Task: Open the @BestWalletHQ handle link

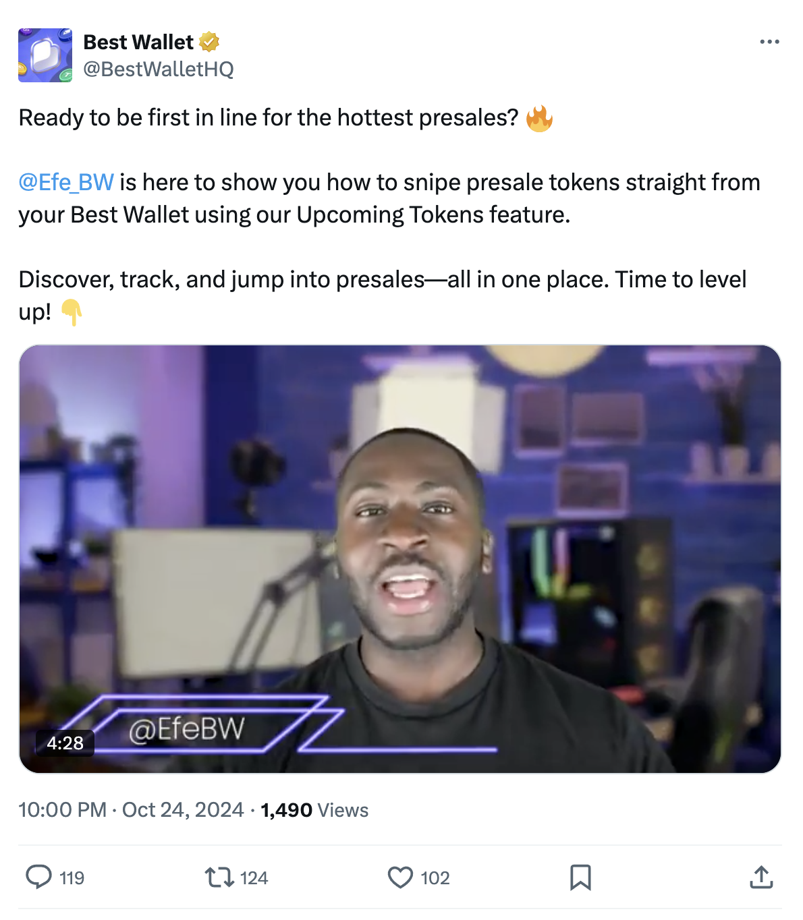Action: coord(159,69)
